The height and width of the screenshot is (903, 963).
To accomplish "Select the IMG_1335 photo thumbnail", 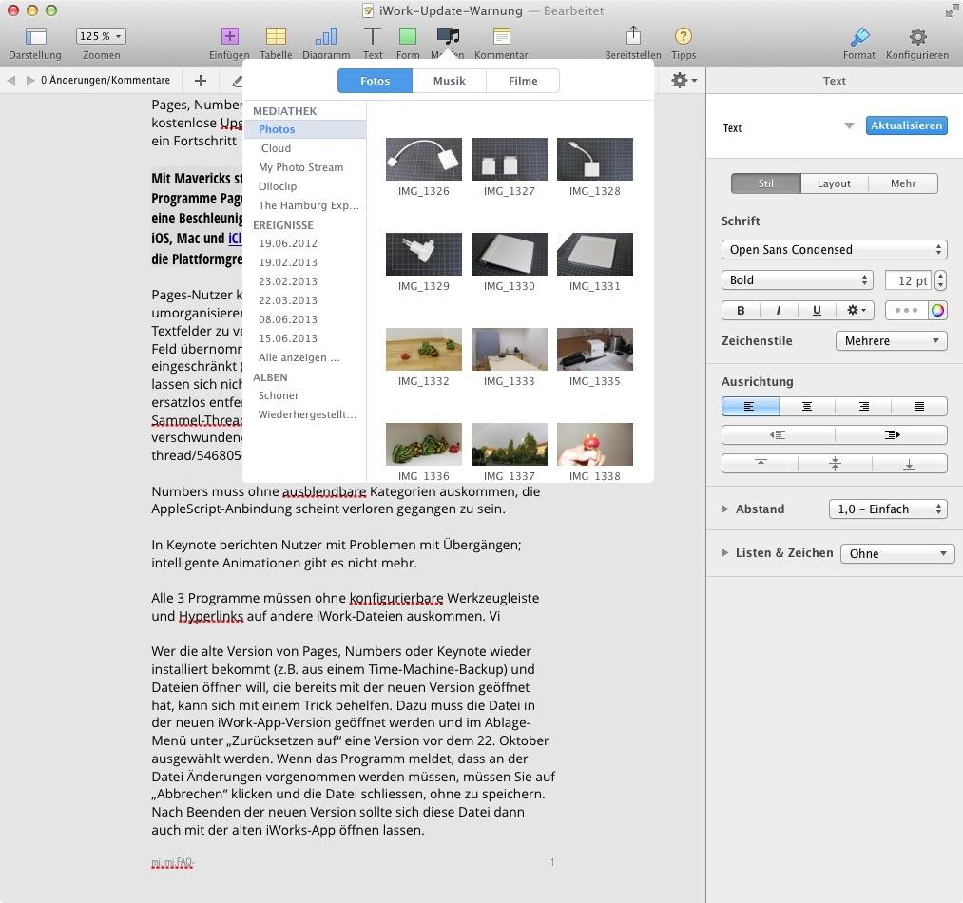I will [594, 350].
